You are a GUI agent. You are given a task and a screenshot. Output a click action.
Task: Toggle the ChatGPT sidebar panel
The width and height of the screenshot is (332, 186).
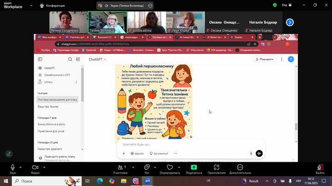pos(40,59)
